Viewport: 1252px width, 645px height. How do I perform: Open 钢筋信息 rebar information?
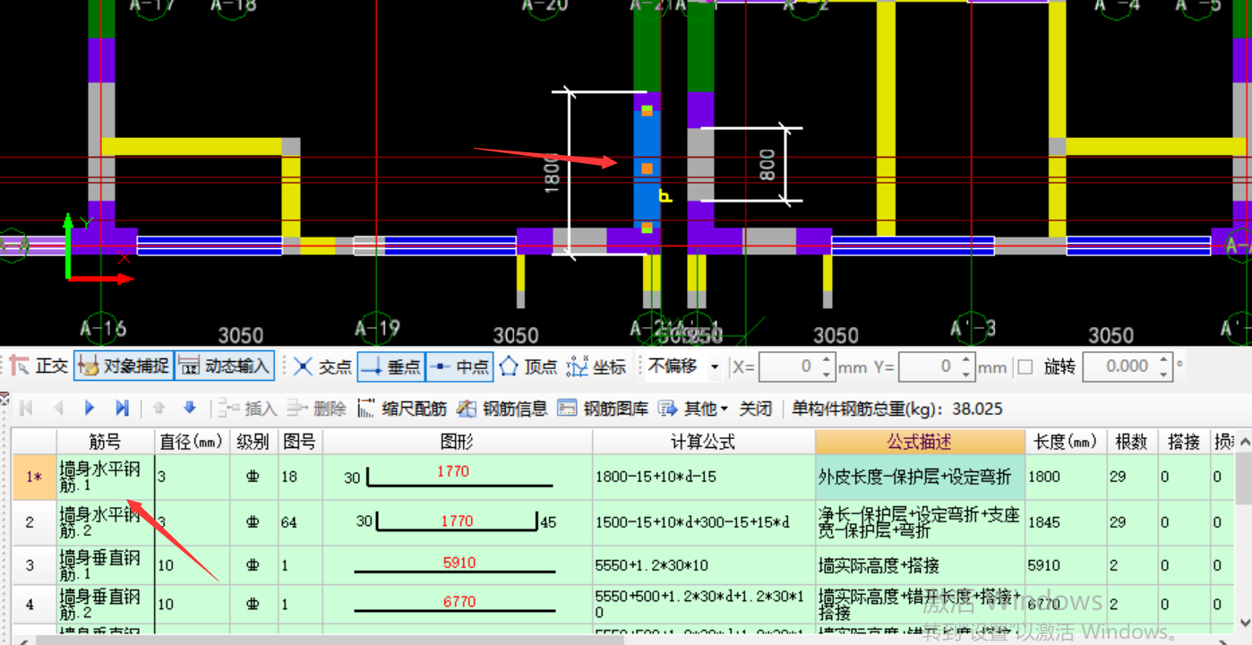click(x=502, y=408)
